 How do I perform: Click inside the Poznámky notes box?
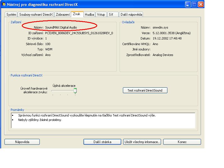pos(103,121)
